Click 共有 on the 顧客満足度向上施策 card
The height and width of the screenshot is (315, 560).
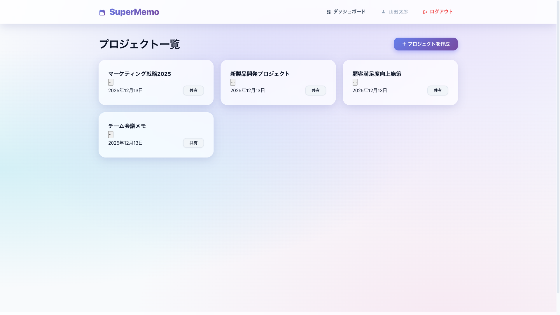pyautogui.click(x=437, y=90)
